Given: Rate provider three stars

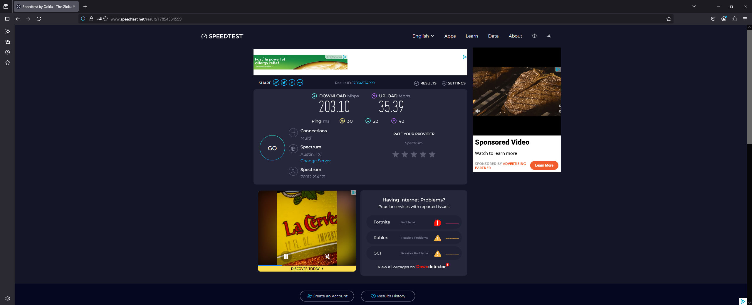Looking at the screenshot, I should point(414,154).
